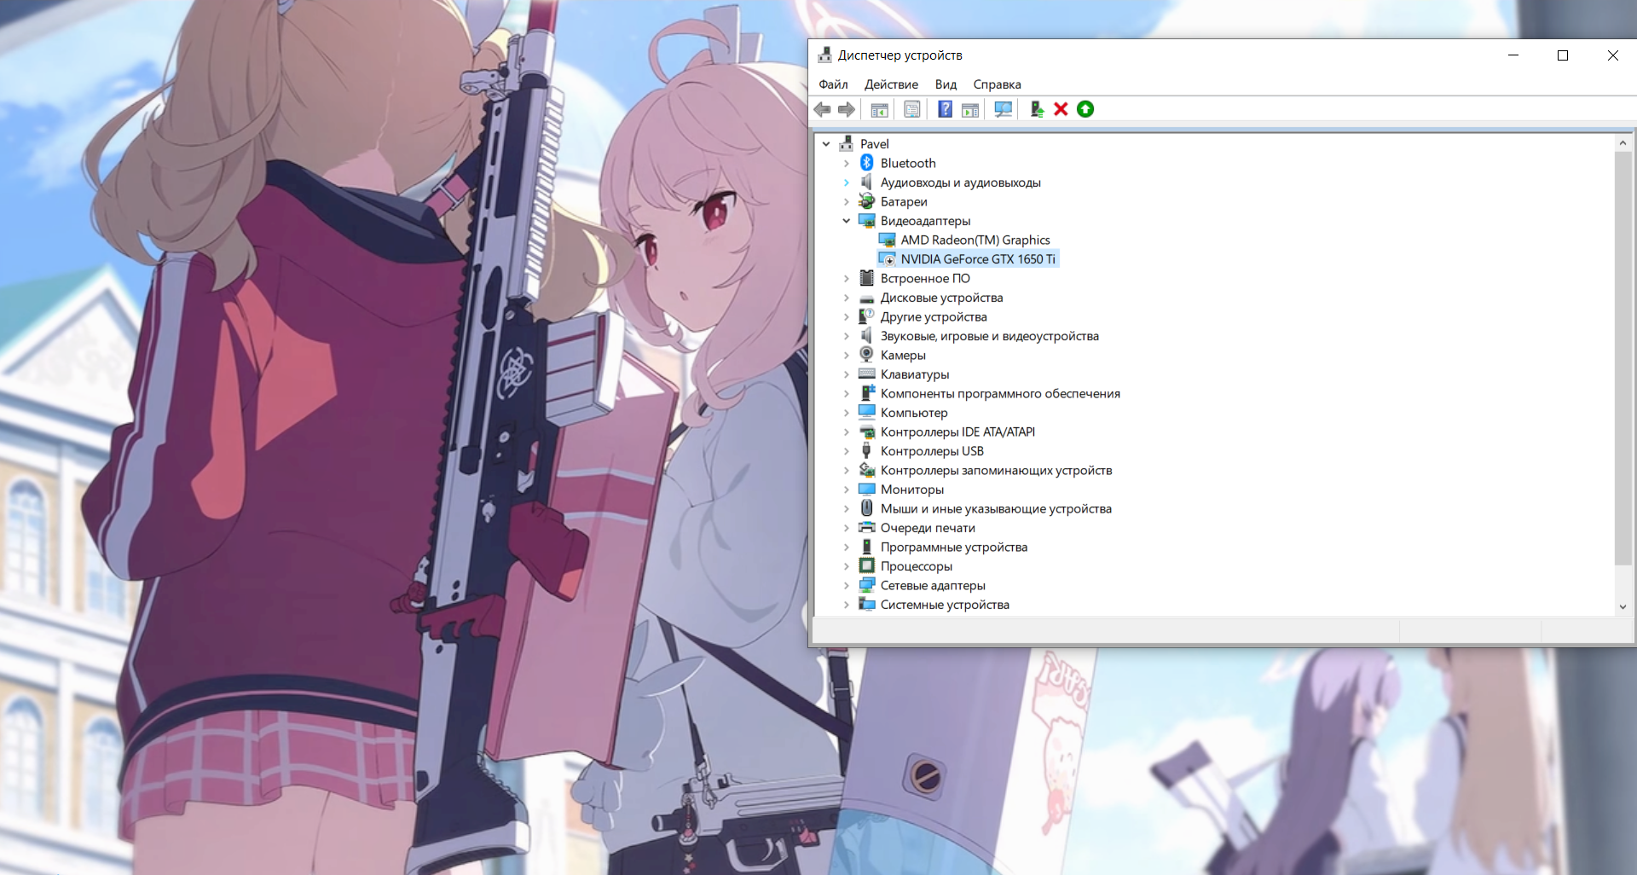Screen dimensions: 1637x875
Task: Expand the Программные устройства category
Action: (x=847, y=547)
